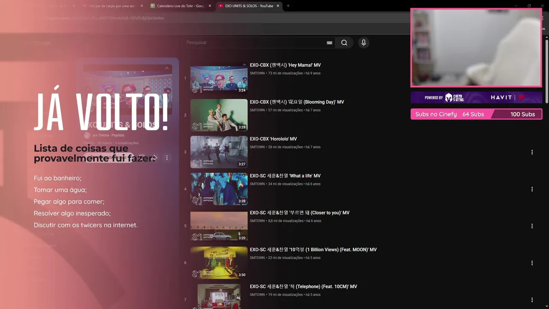
Task: Open more options for 'Telephone' MV row
Action: [x=532, y=300]
